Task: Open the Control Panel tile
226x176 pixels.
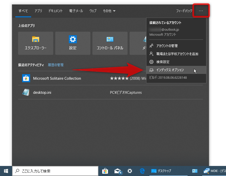Action: point(110,43)
